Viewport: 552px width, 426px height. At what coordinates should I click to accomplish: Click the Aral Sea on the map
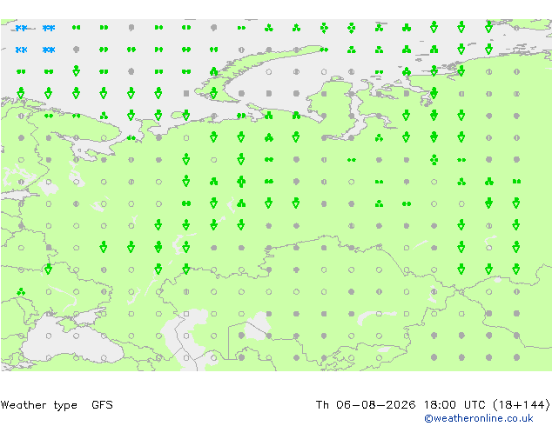click(257, 327)
